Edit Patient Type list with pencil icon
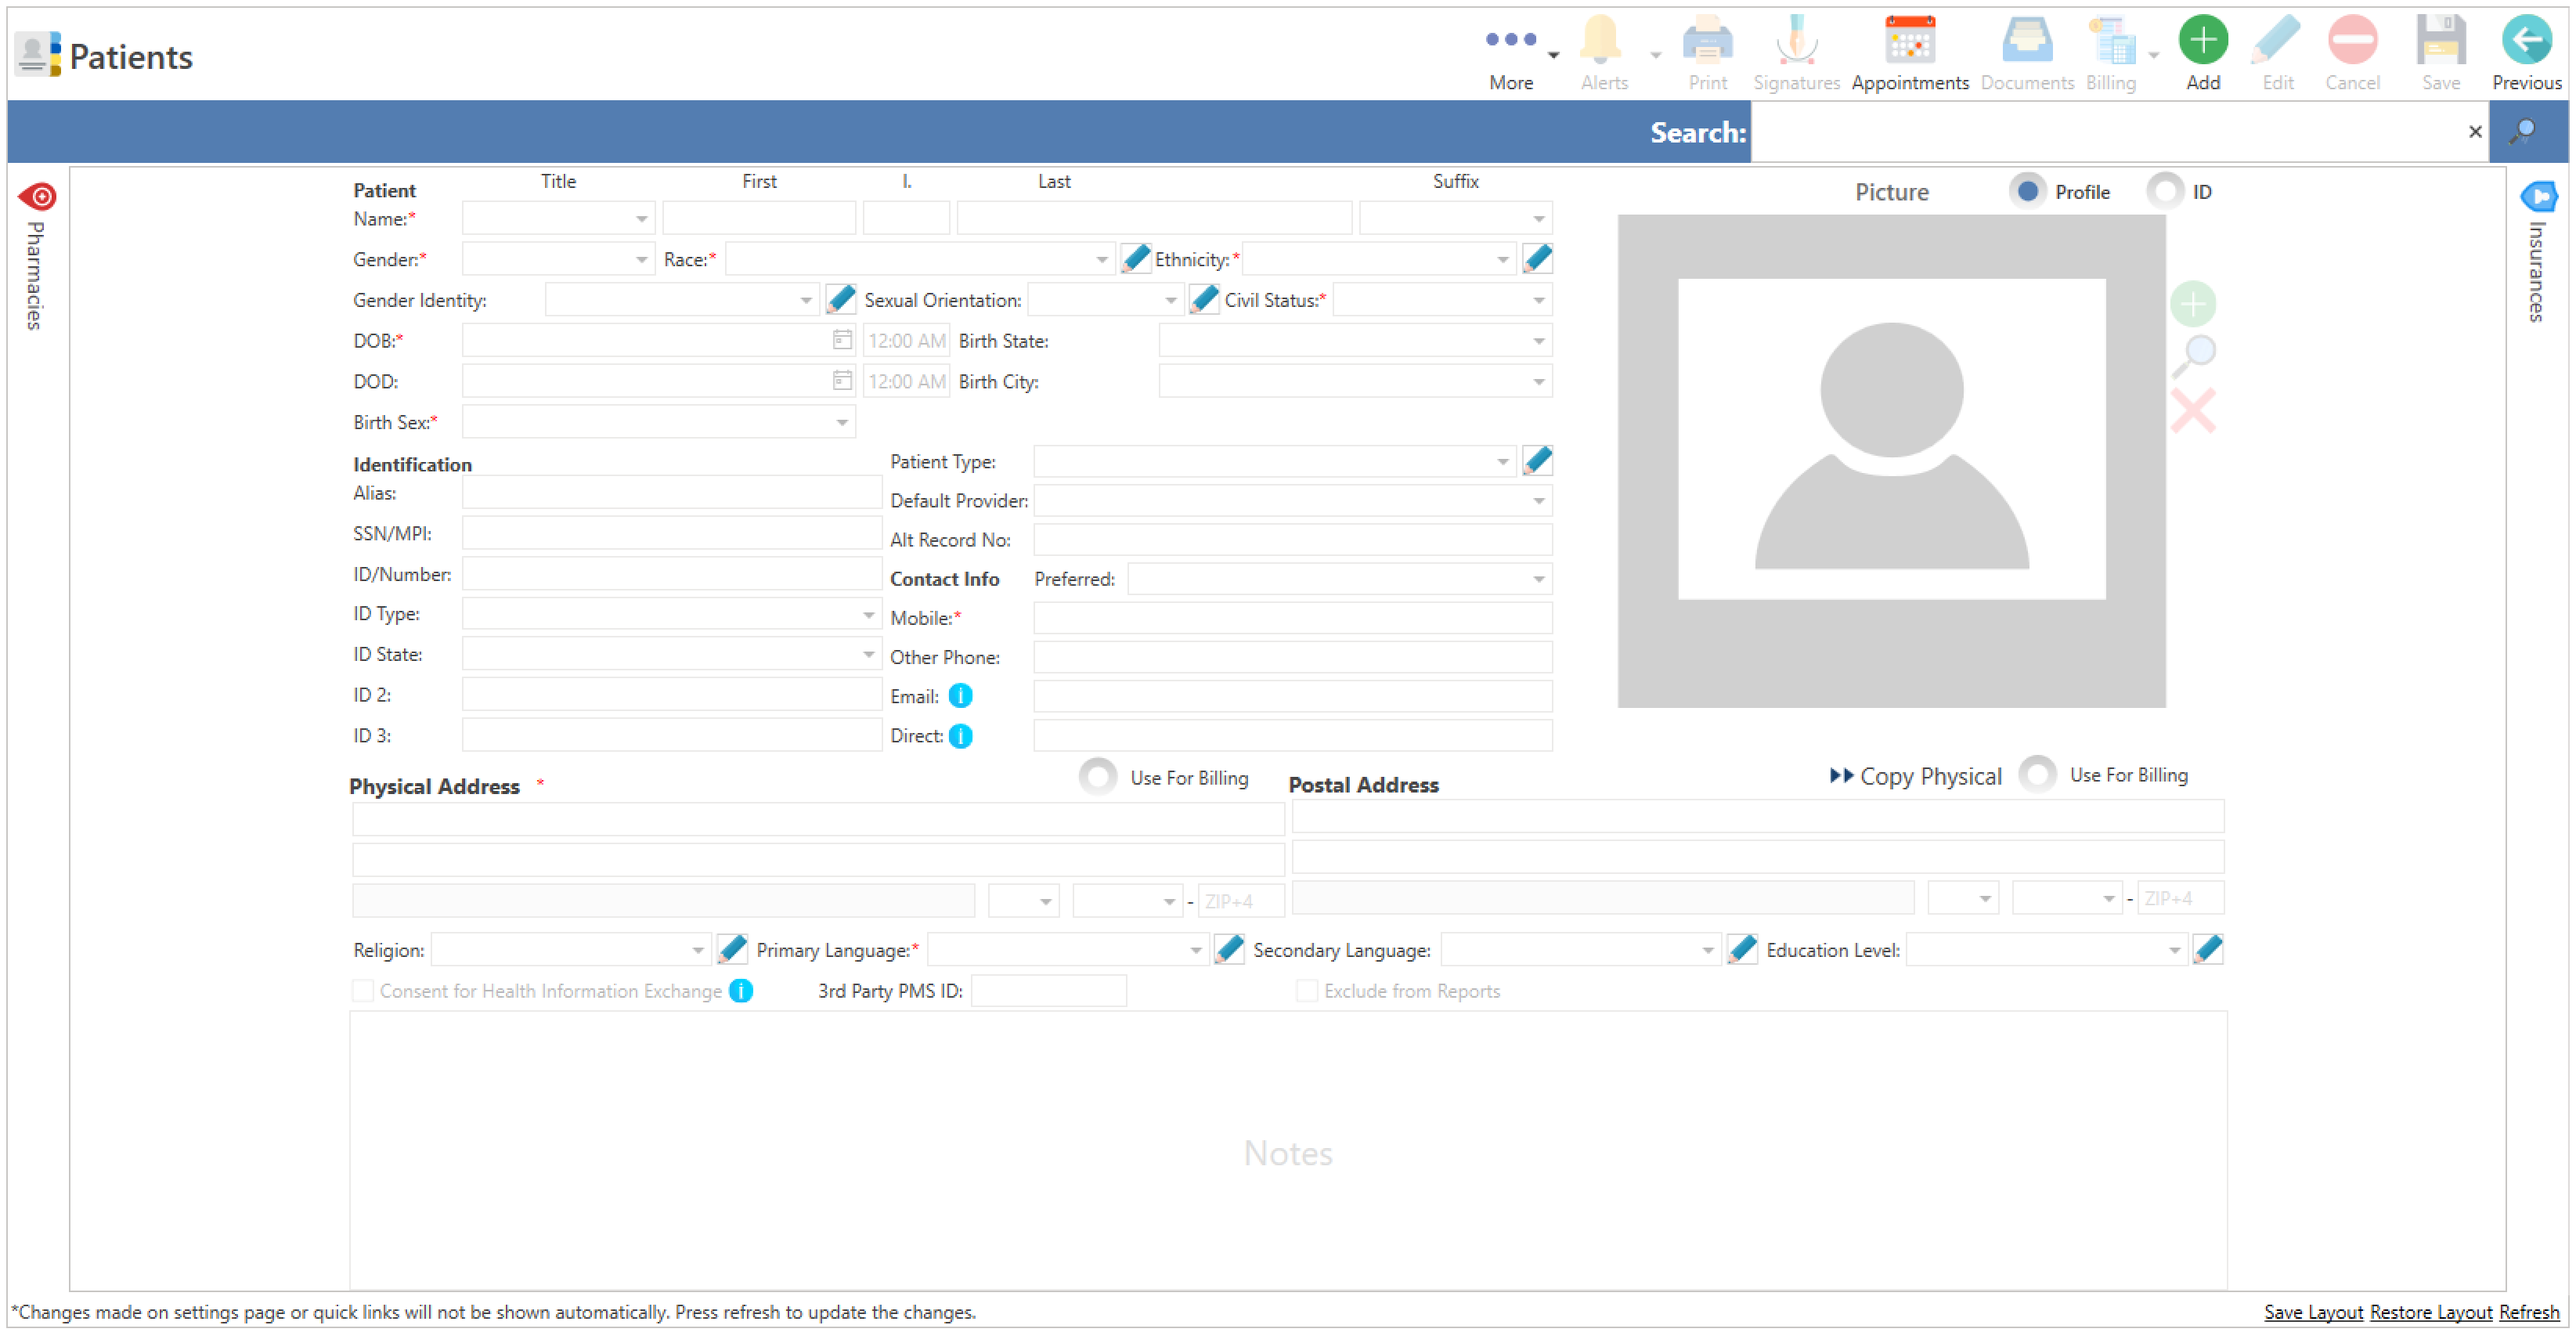2576x1336 pixels. click(1537, 461)
